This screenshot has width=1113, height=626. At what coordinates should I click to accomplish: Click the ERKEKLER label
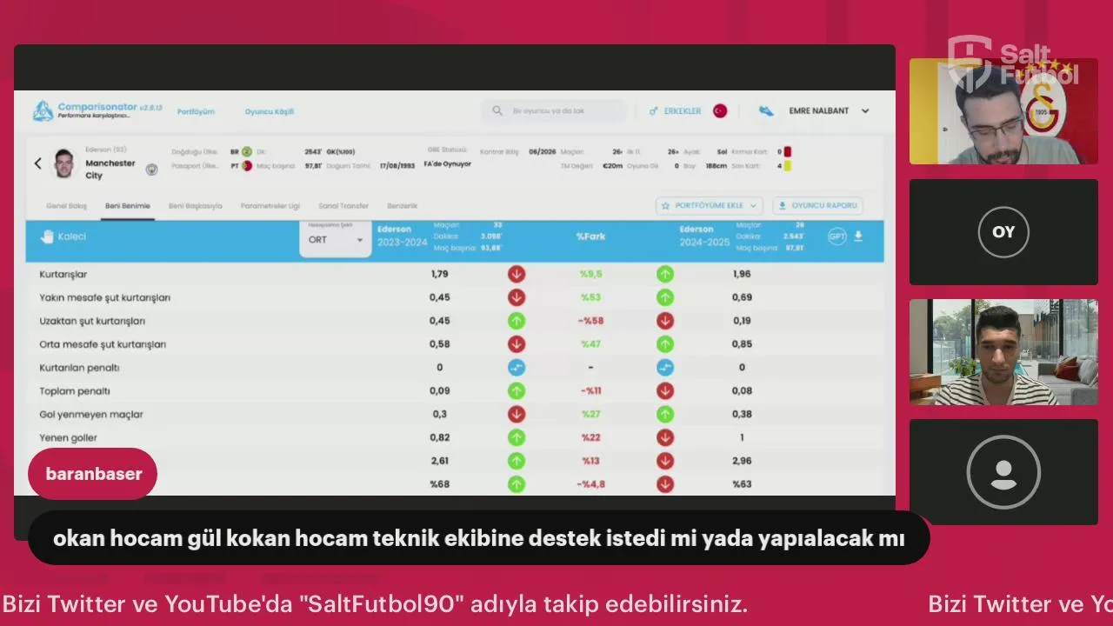(683, 111)
